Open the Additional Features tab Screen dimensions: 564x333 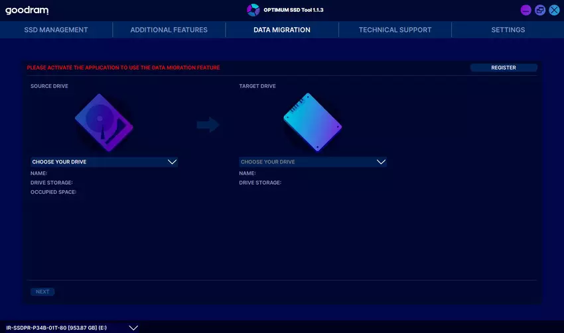pos(169,30)
